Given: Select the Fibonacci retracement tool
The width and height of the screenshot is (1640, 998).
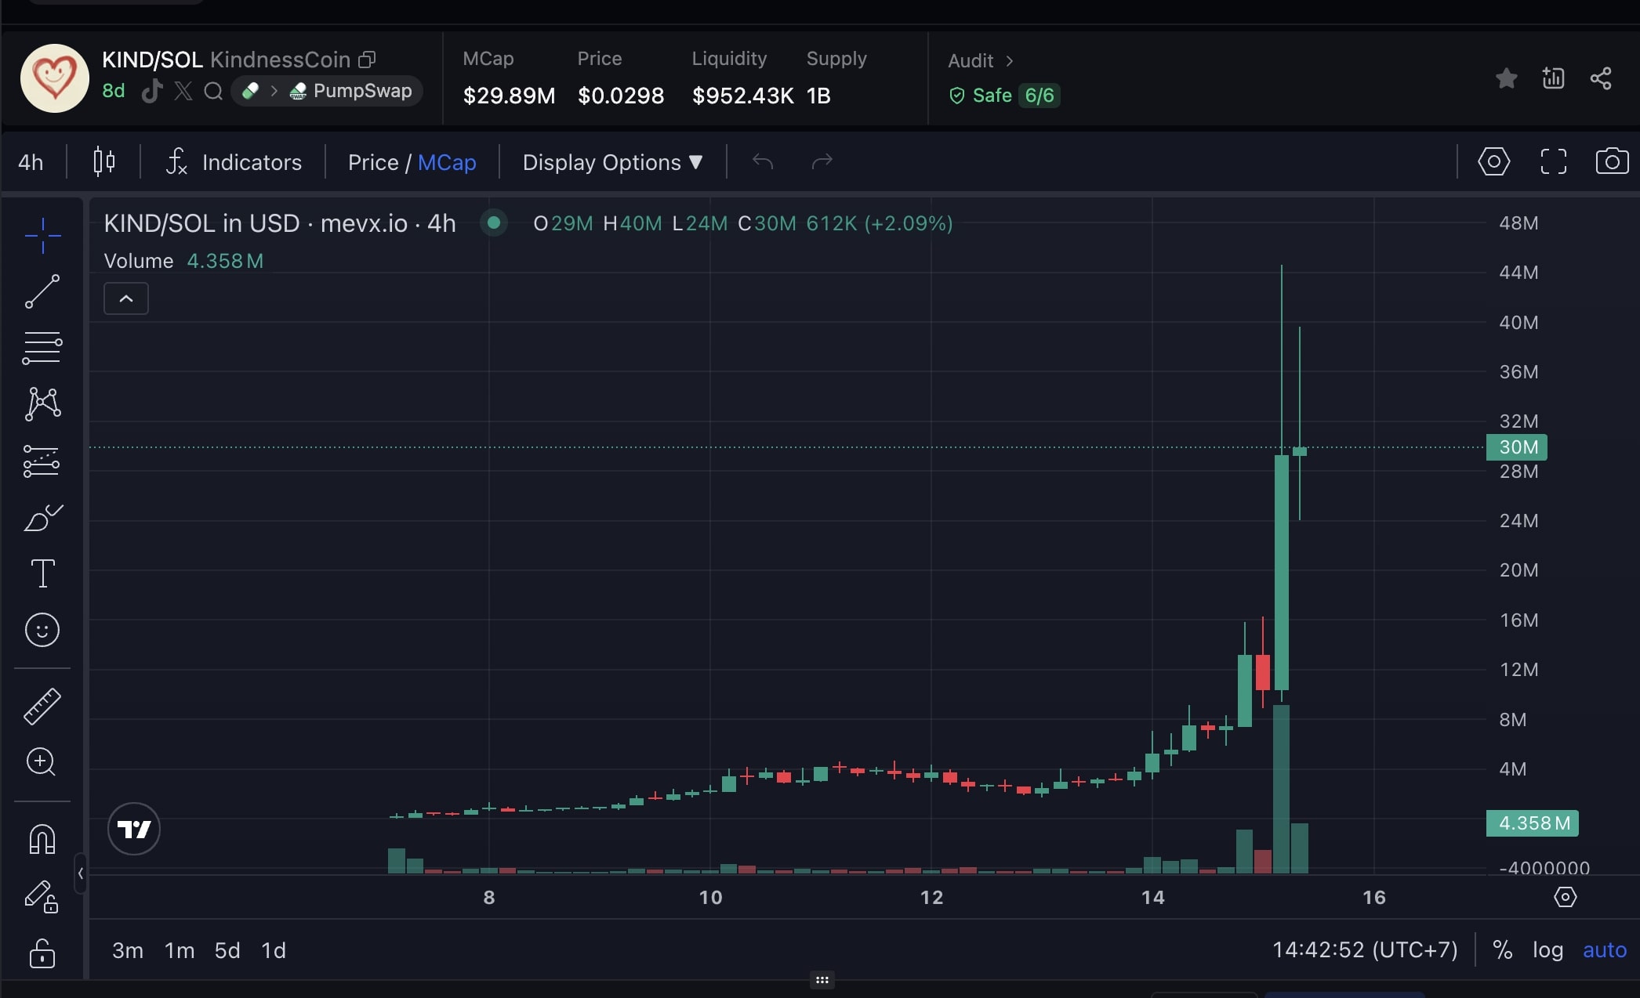Looking at the screenshot, I should click(x=42, y=348).
